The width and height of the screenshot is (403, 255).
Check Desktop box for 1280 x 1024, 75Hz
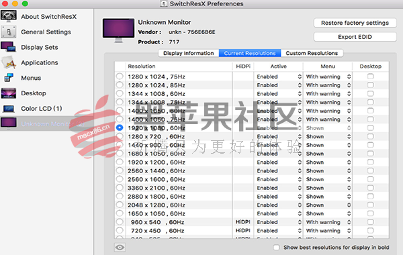pyautogui.click(x=370, y=76)
